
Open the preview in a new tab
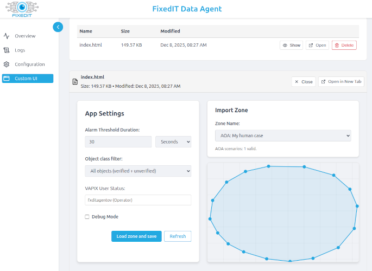click(341, 82)
